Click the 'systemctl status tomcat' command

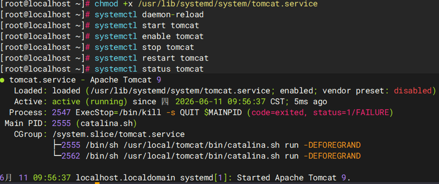[149, 69]
